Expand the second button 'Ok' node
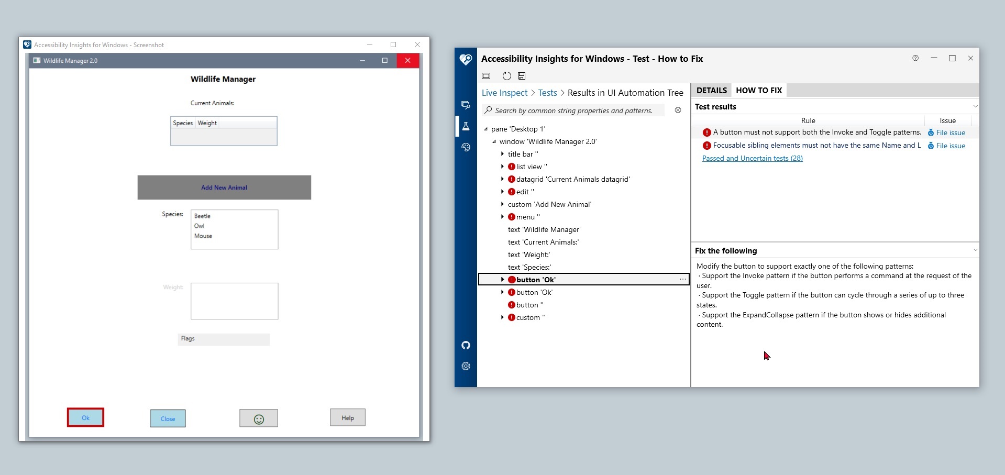This screenshot has width=1005, height=475. [x=502, y=292]
